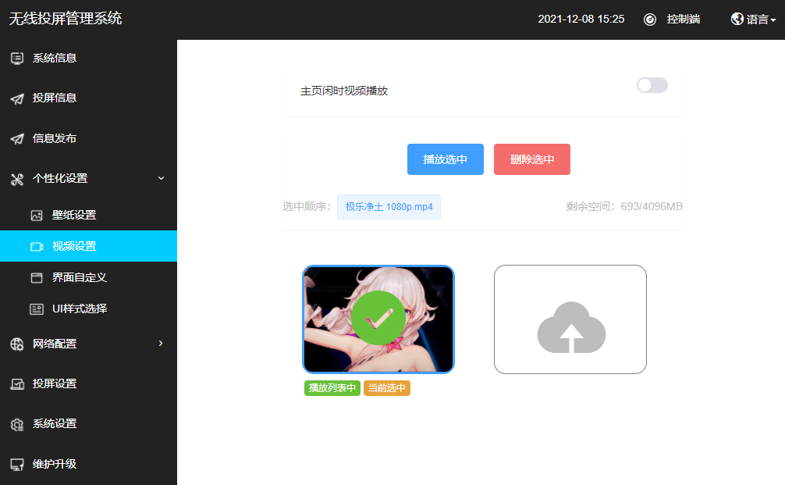The image size is (785, 485).
Task: Select the anime video thumbnail
Action: click(378, 319)
